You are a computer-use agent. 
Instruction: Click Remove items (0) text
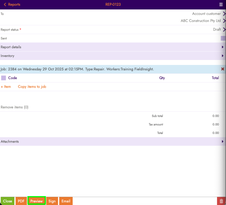pyautogui.click(x=14, y=107)
